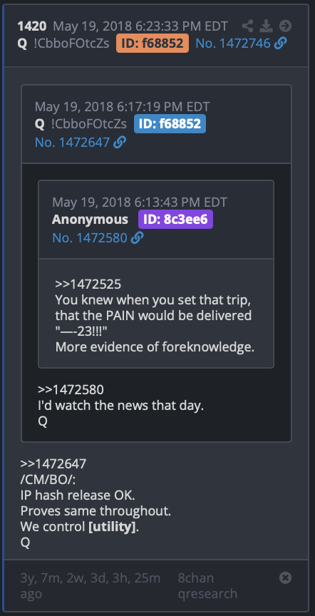This screenshot has height=616, width=315.
Task: Click the Anonymous poster name
Action: pyautogui.click(x=90, y=220)
